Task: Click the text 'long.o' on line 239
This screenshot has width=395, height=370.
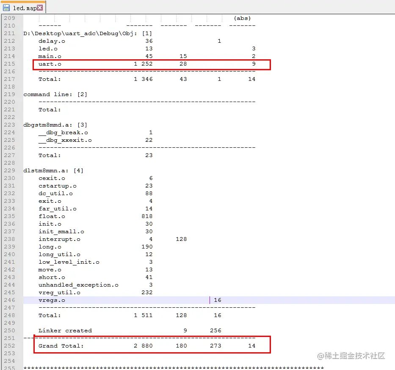Action: click(x=50, y=247)
